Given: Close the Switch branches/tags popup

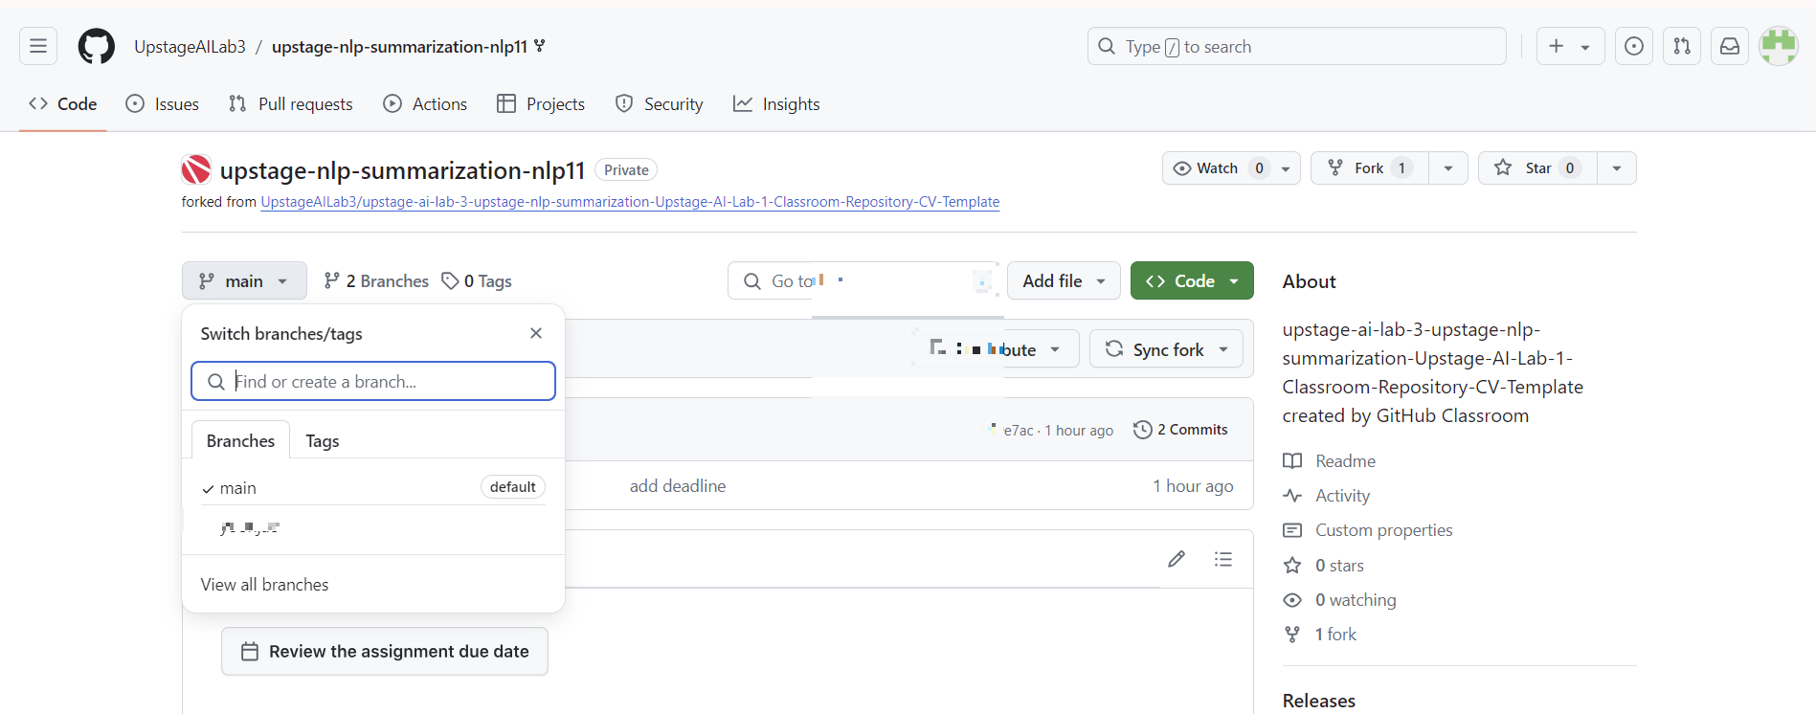Looking at the screenshot, I should [x=536, y=333].
